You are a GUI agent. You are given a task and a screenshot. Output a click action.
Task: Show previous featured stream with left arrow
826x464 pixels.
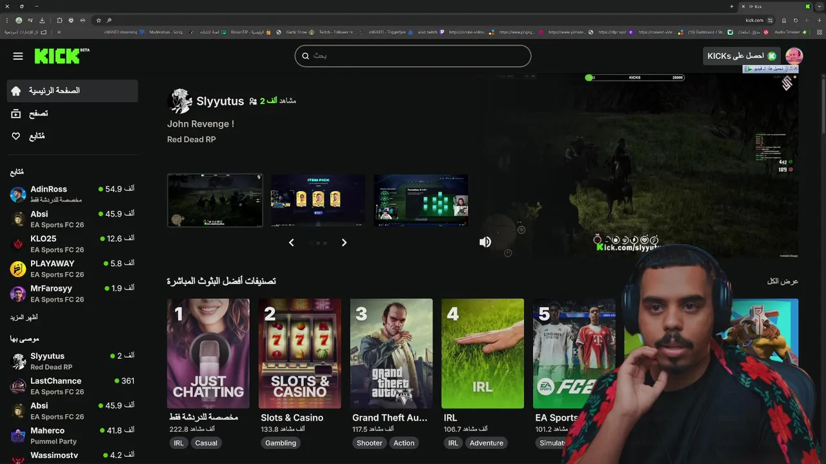(291, 242)
